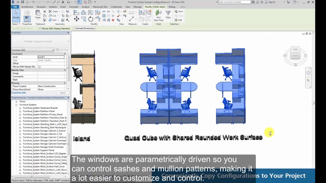This screenshot has height=183, width=326.
Task: Collapse the Furniture Systems family group
Action: coord(16,104)
